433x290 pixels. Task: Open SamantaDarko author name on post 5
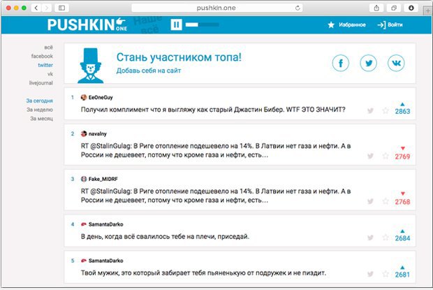pyautogui.click(x=105, y=261)
